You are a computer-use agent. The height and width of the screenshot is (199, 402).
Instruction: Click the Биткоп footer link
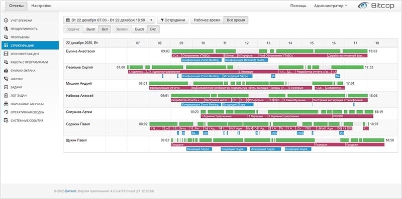coord(68,191)
